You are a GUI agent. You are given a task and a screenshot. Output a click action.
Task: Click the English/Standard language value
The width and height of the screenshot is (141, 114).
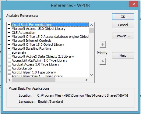tap(51, 102)
